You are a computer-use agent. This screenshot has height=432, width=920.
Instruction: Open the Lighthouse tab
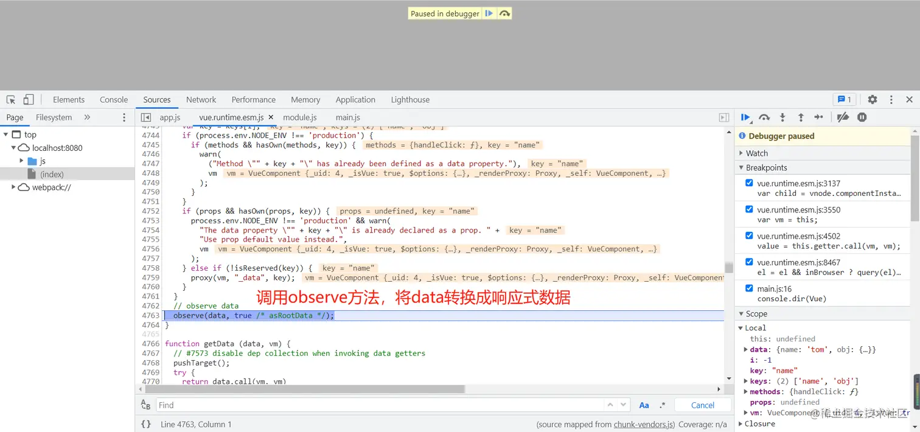pos(410,100)
